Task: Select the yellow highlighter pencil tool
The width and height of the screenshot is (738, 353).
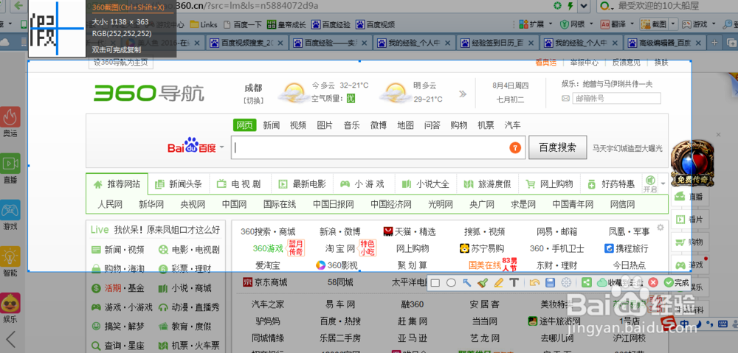Action: [498, 282]
